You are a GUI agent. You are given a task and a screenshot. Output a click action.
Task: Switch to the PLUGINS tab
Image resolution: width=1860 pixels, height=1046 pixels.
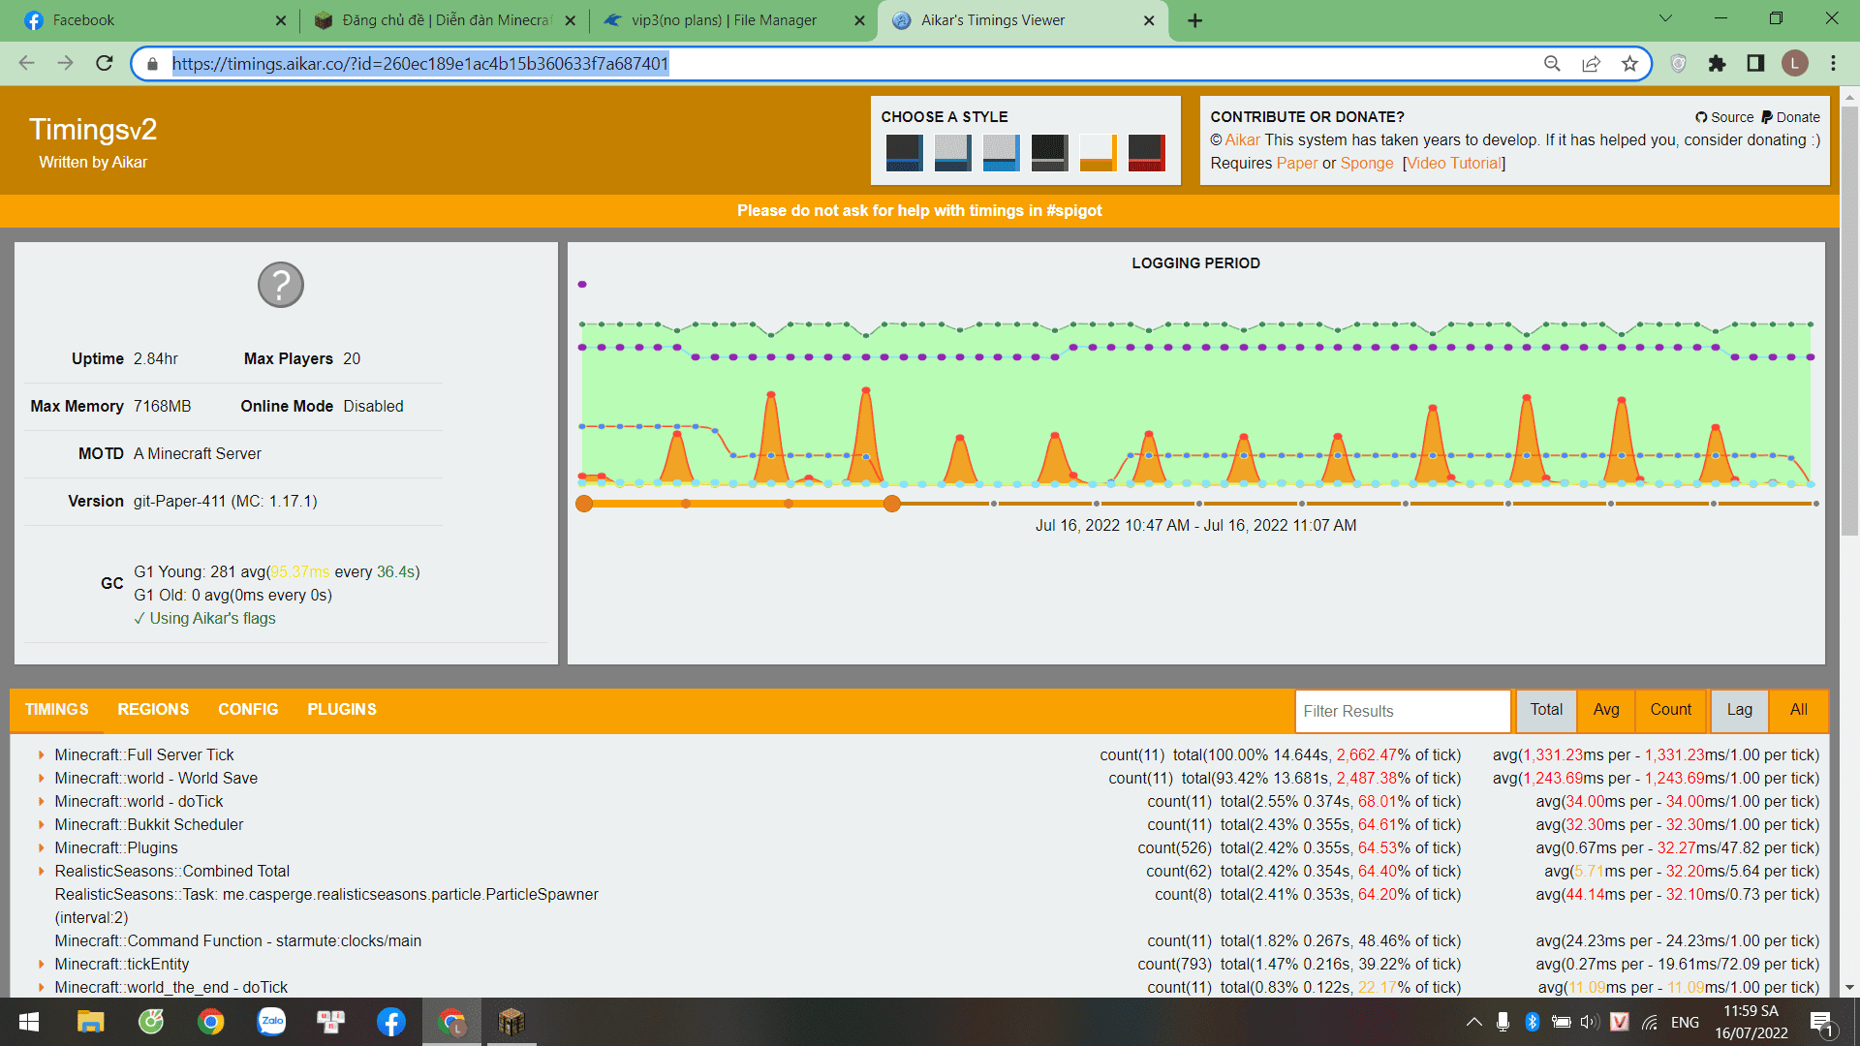(342, 710)
